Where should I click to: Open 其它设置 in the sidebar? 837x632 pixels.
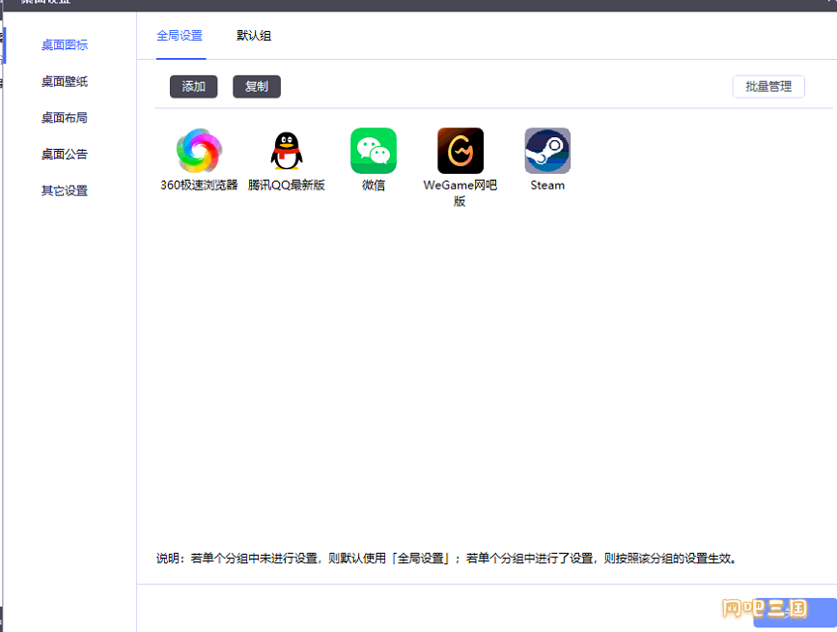pyautogui.click(x=65, y=190)
